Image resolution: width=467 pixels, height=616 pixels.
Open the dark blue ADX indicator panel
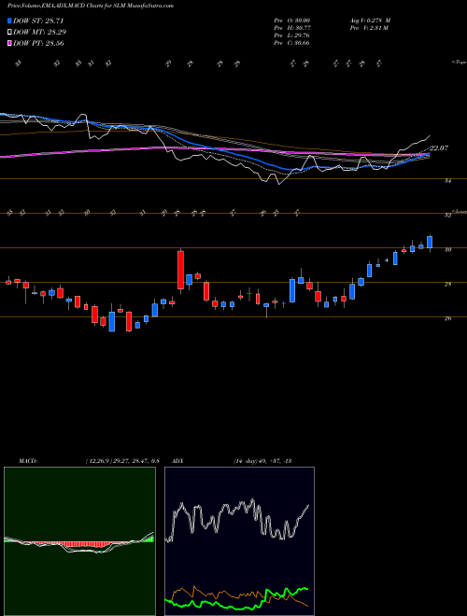pyautogui.click(x=239, y=541)
